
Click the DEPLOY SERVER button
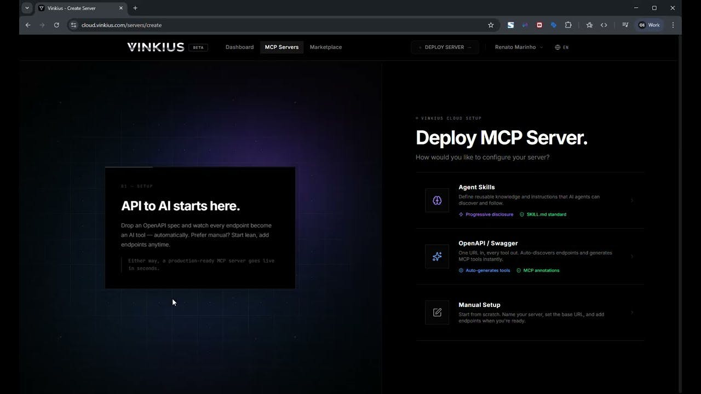445,47
